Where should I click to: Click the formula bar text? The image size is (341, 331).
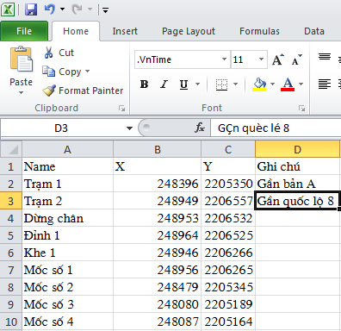tap(253, 128)
